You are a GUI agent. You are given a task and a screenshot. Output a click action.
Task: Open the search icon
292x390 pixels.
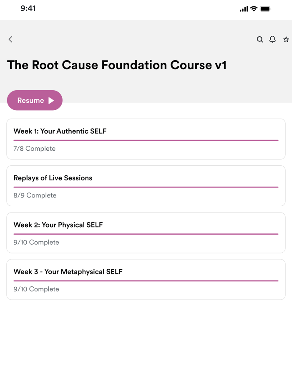point(260,39)
